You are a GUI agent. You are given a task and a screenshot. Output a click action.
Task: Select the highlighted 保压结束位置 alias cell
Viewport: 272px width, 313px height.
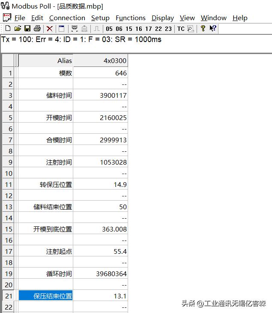pyautogui.click(x=46, y=296)
